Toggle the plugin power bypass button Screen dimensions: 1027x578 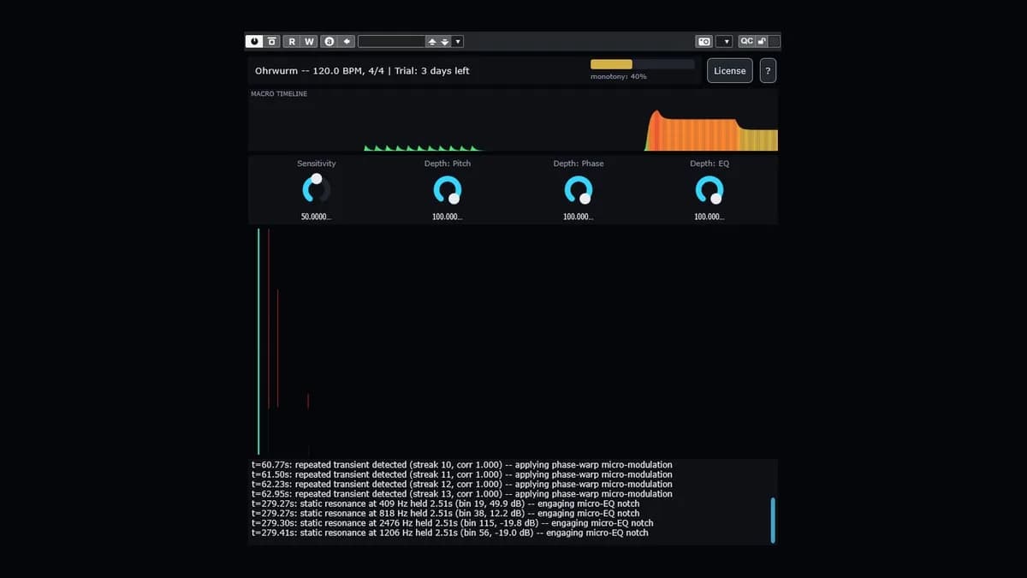pos(254,41)
